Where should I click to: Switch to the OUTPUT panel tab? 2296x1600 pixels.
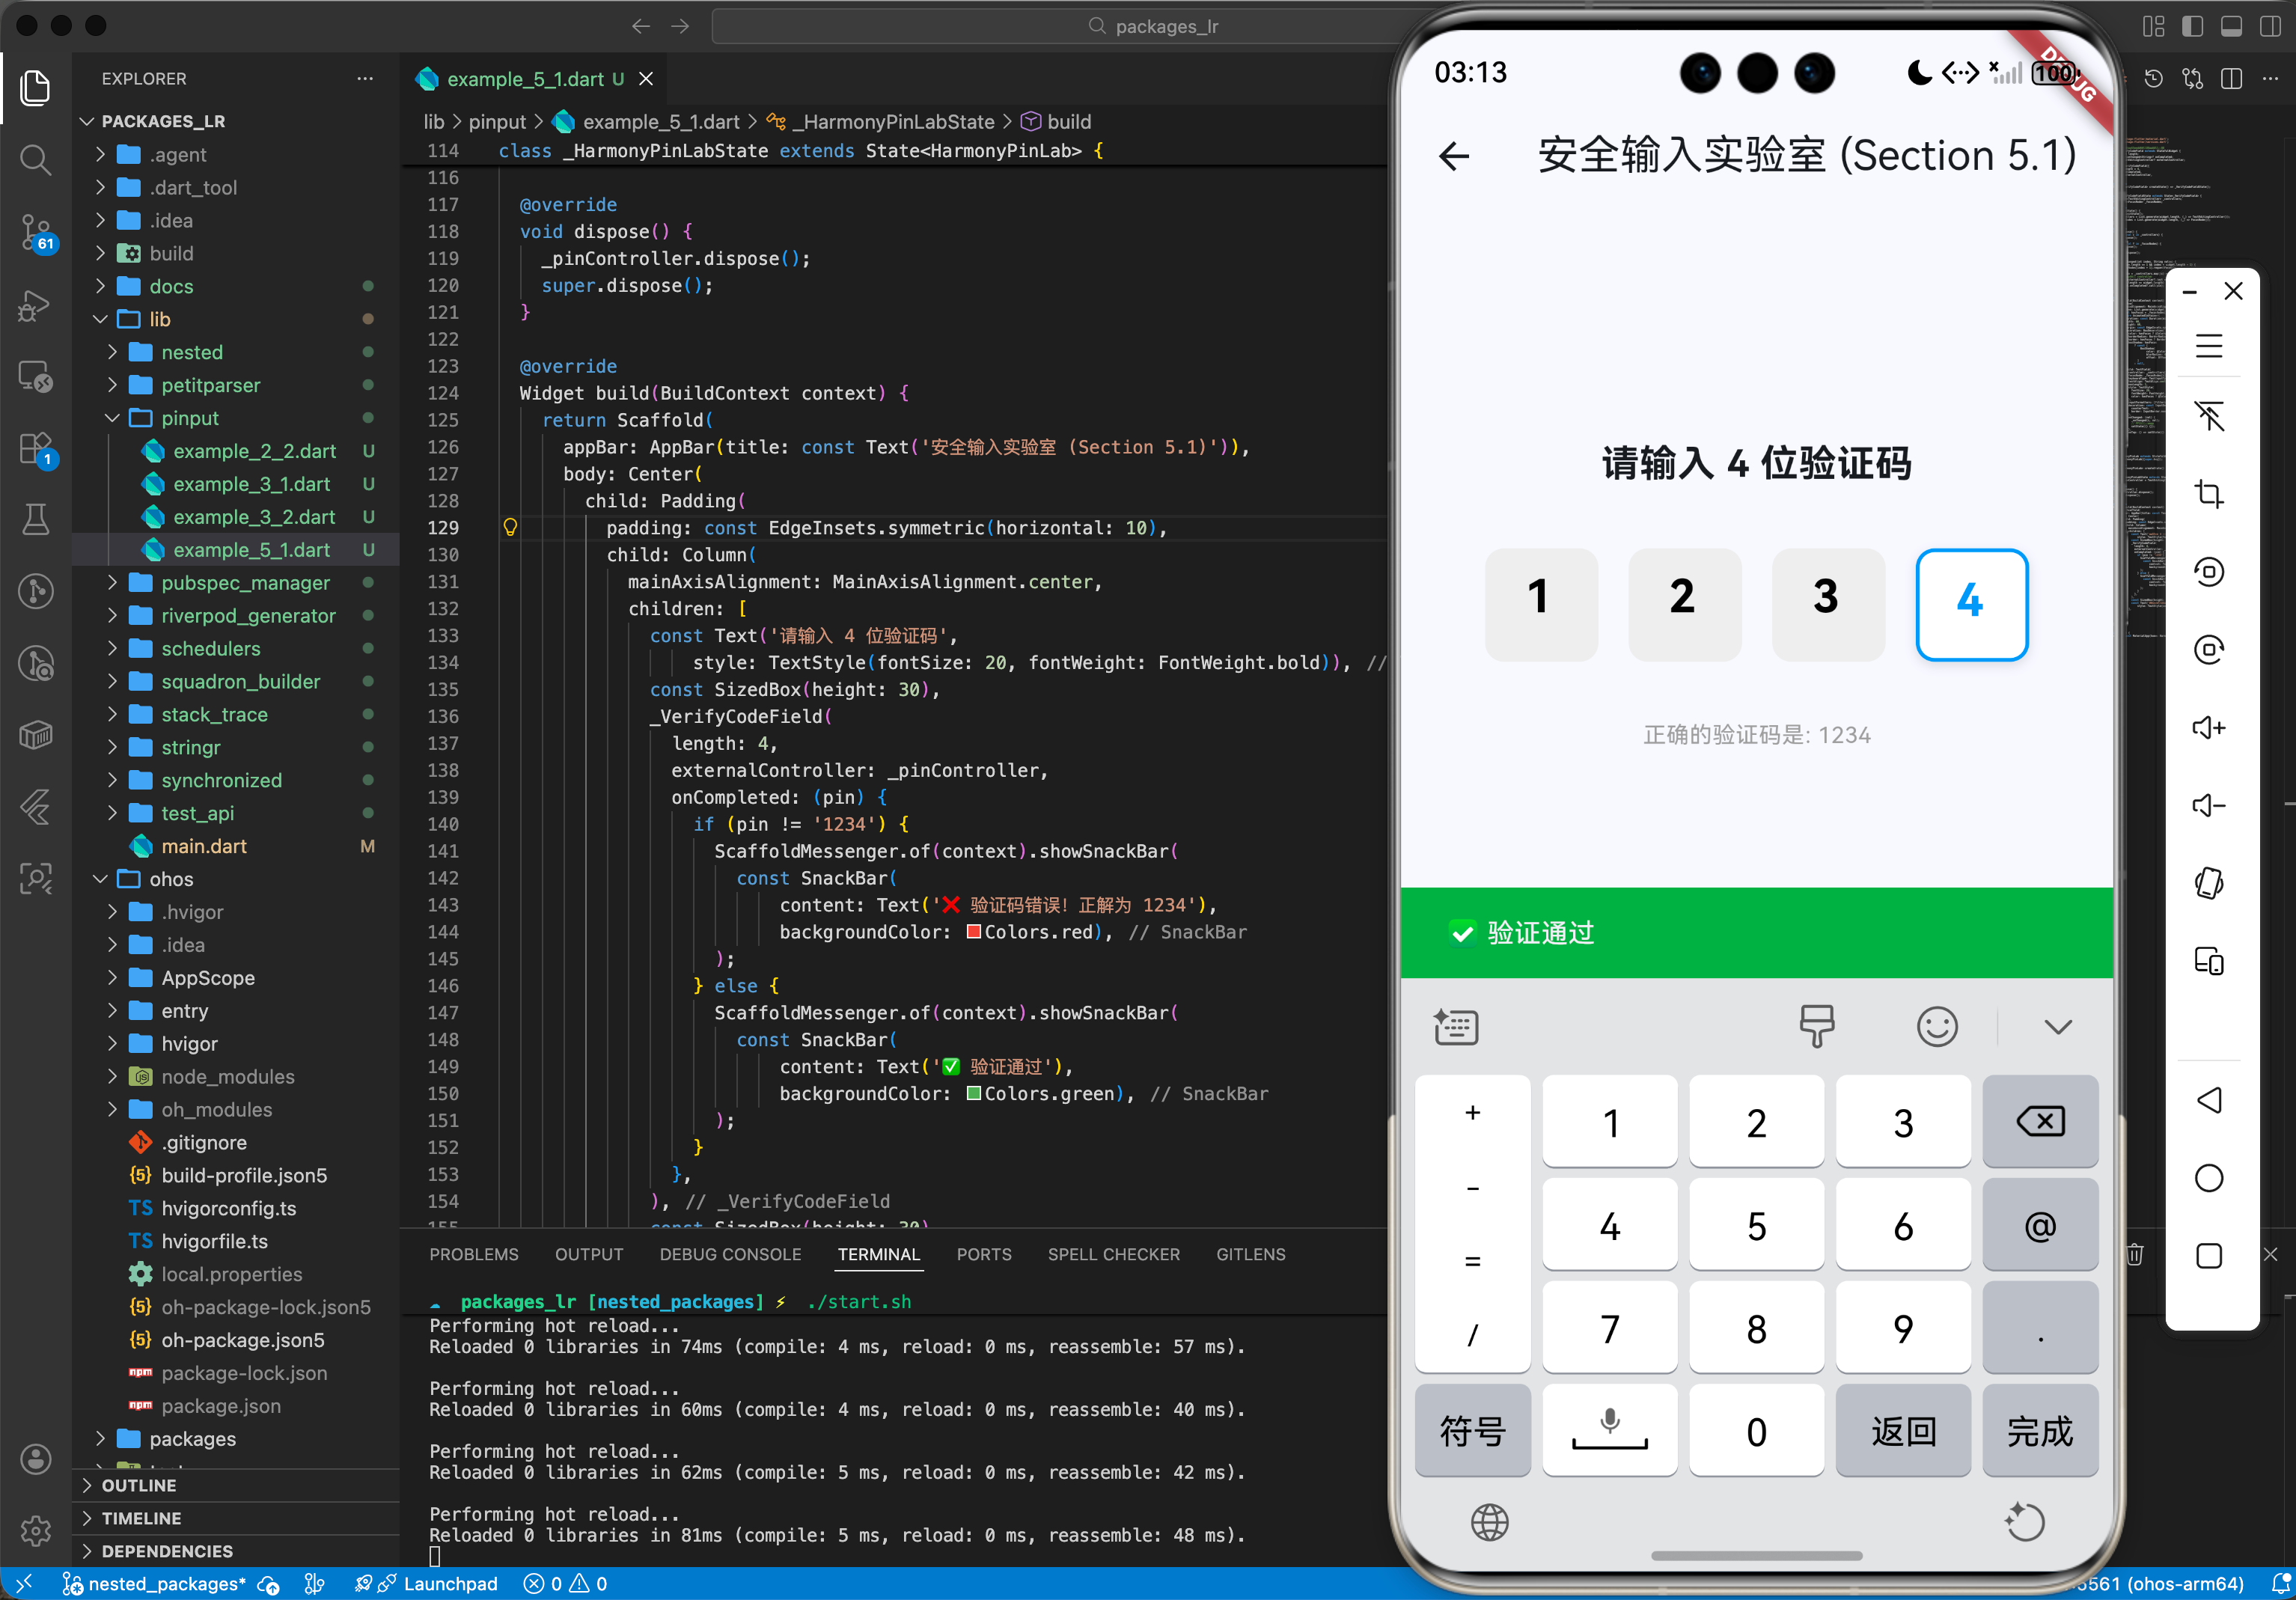point(589,1254)
